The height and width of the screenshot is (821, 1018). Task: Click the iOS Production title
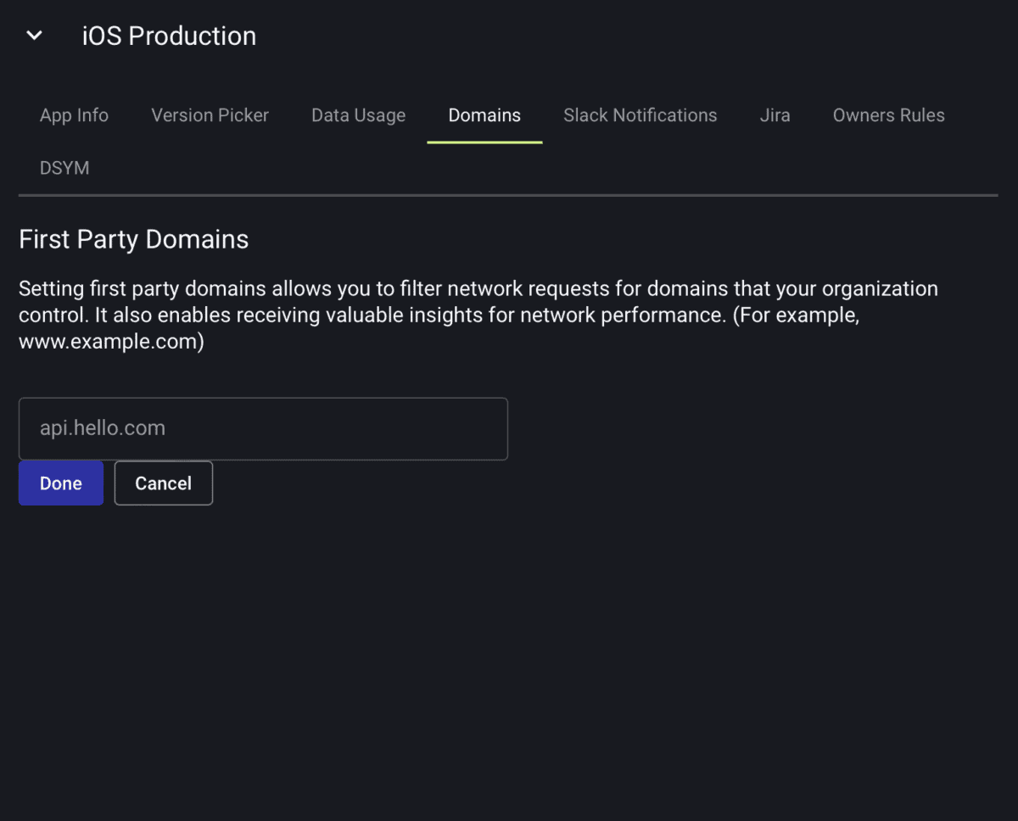coord(169,36)
